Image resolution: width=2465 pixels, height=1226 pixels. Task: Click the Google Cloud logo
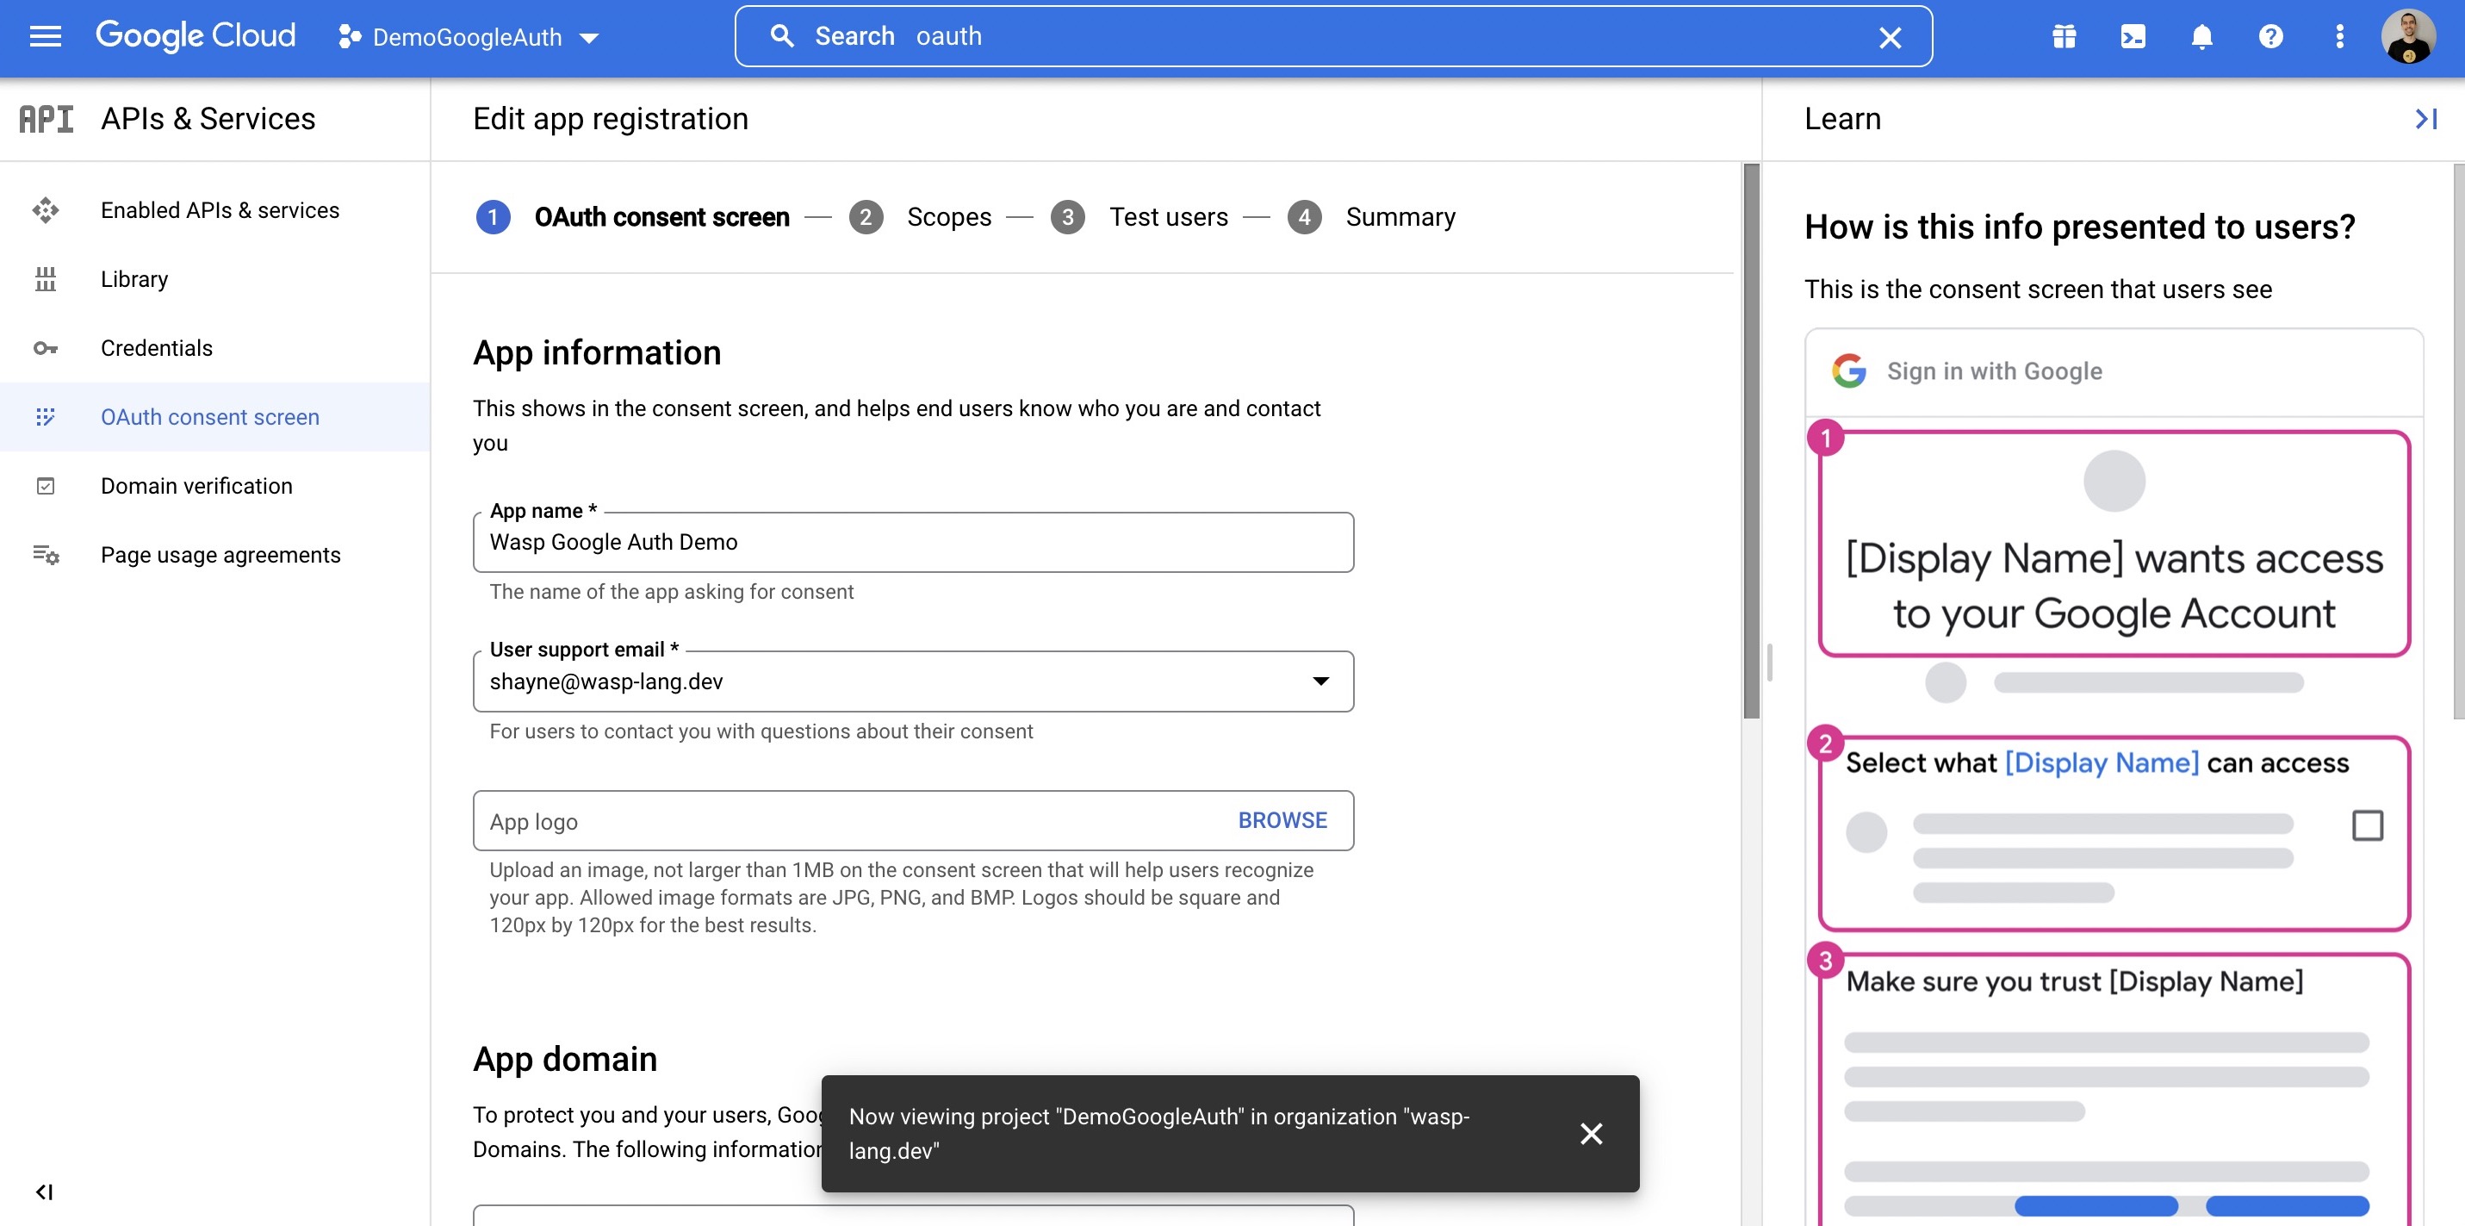pyautogui.click(x=195, y=35)
